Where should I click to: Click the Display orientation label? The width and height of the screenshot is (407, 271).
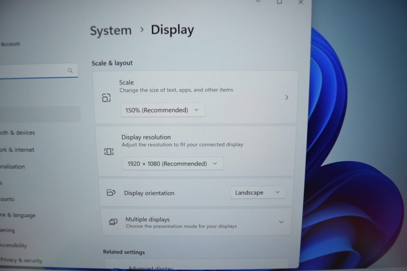tap(149, 193)
